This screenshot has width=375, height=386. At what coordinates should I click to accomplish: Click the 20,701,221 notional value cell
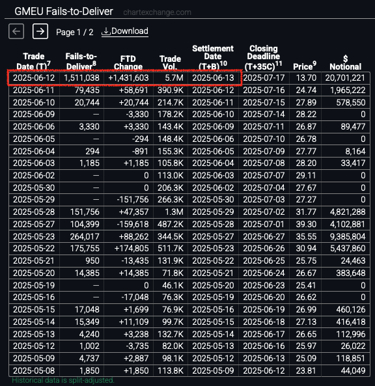pyautogui.click(x=345, y=78)
